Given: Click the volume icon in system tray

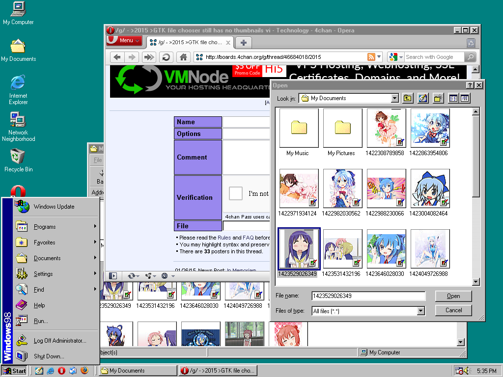Looking at the screenshot, I should pyautogui.click(x=467, y=371).
